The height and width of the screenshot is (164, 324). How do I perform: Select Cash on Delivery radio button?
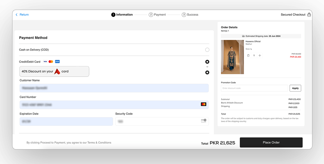[x=207, y=50]
